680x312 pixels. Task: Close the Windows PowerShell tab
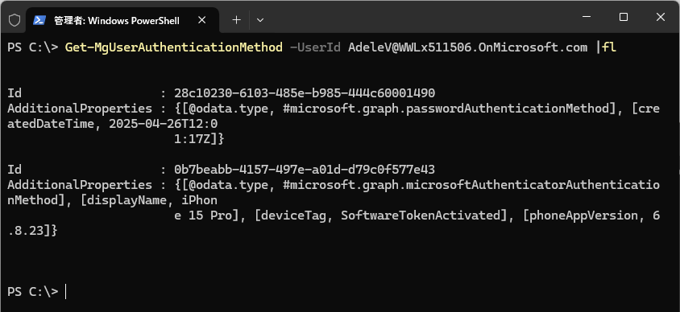[x=201, y=20]
